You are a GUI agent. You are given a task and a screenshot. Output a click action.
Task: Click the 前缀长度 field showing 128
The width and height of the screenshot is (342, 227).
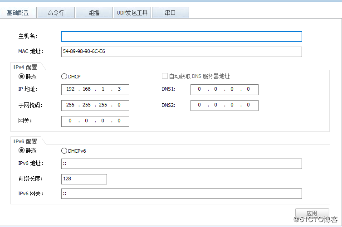(x=84, y=179)
